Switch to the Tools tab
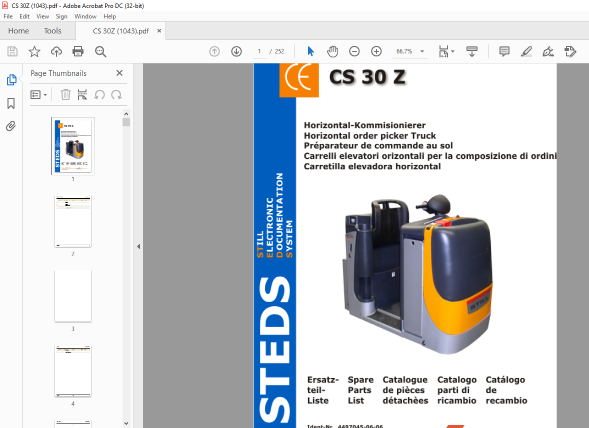 pos(52,31)
